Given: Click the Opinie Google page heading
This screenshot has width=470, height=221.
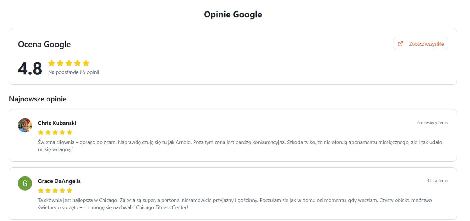Looking at the screenshot, I should pos(233,14).
